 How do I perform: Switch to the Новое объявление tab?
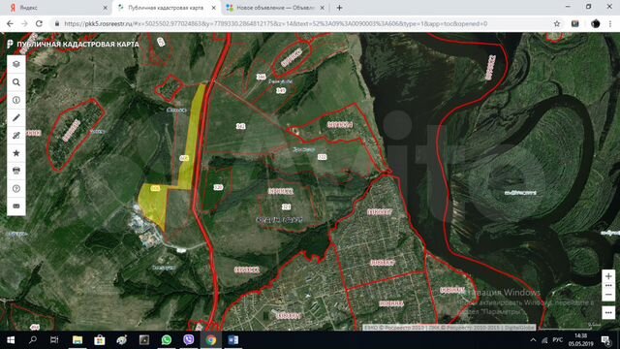click(x=275, y=8)
